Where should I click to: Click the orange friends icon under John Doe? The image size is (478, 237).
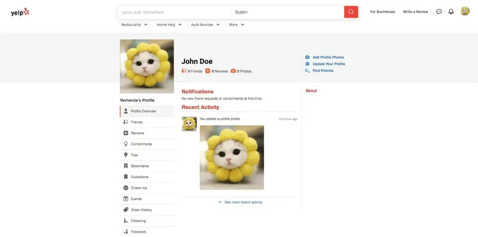tap(184, 71)
